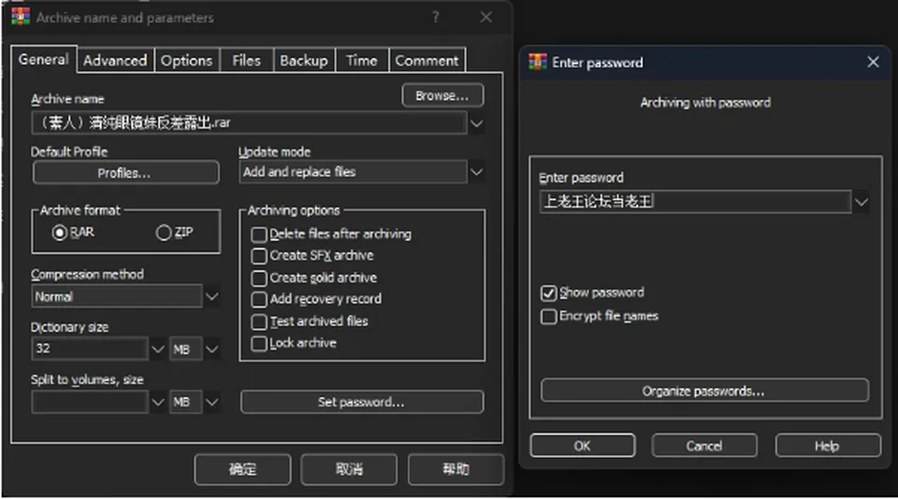The width and height of the screenshot is (898, 499).
Task: Open the Comment tab
Action: click(x=427, y=60)
